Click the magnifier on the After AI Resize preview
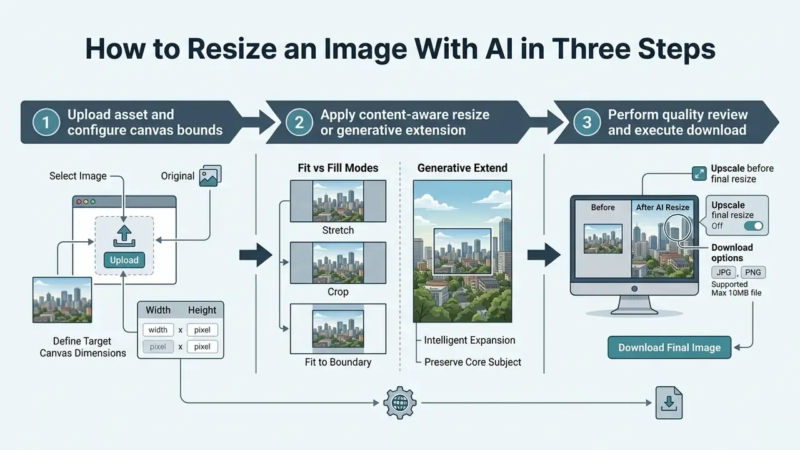The height and width of the screenshot is (450, 800). (x=677, y=228)
